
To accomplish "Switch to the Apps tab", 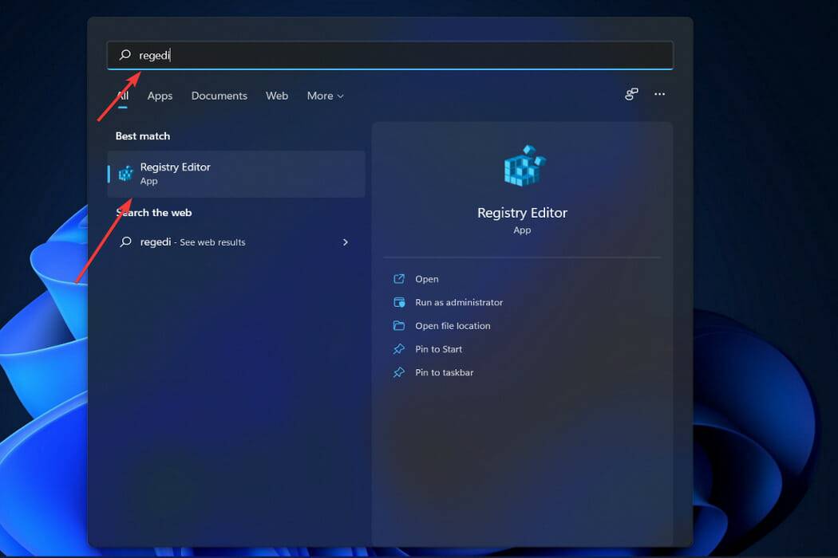I will click(x=160, y=96).
